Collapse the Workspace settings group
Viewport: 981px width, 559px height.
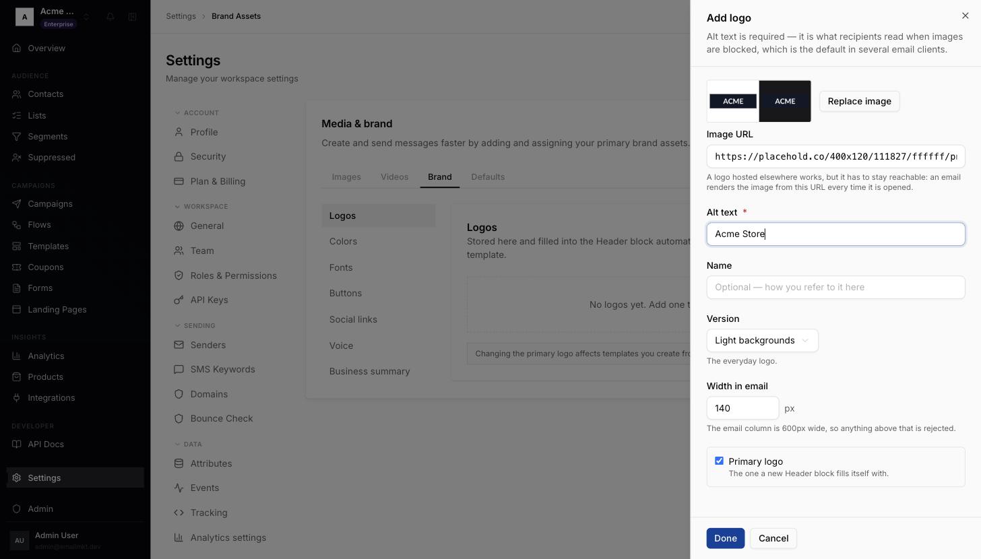point(201,207)
